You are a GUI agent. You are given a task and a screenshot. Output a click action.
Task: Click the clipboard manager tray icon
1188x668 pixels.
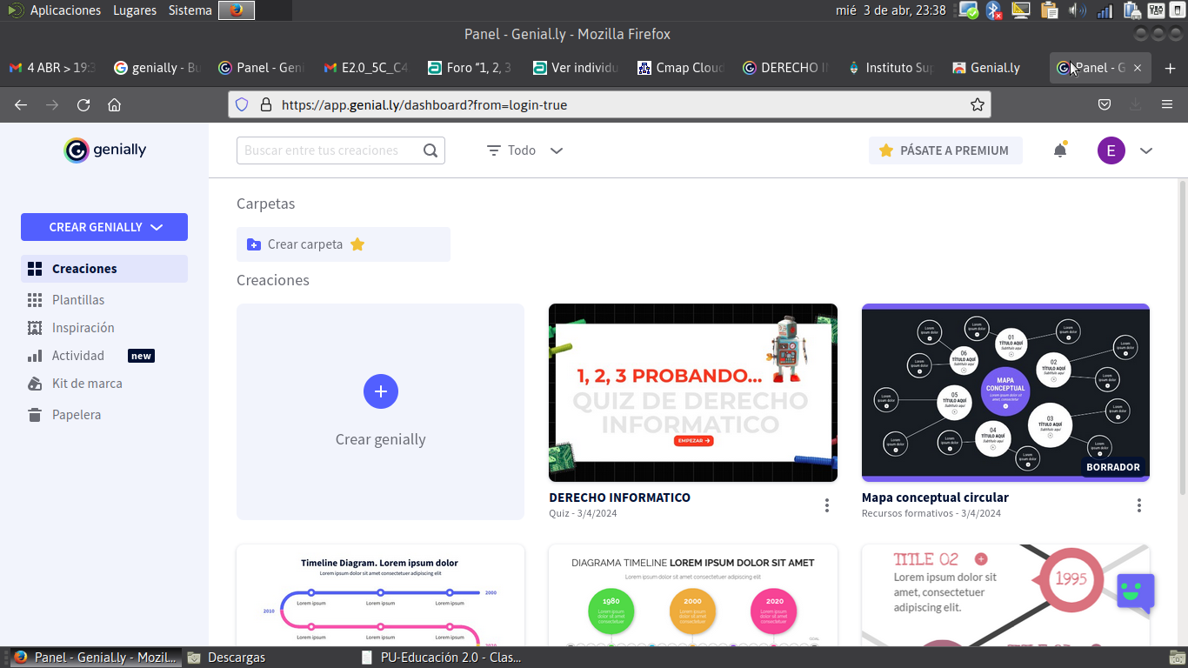coord(1050,10)
